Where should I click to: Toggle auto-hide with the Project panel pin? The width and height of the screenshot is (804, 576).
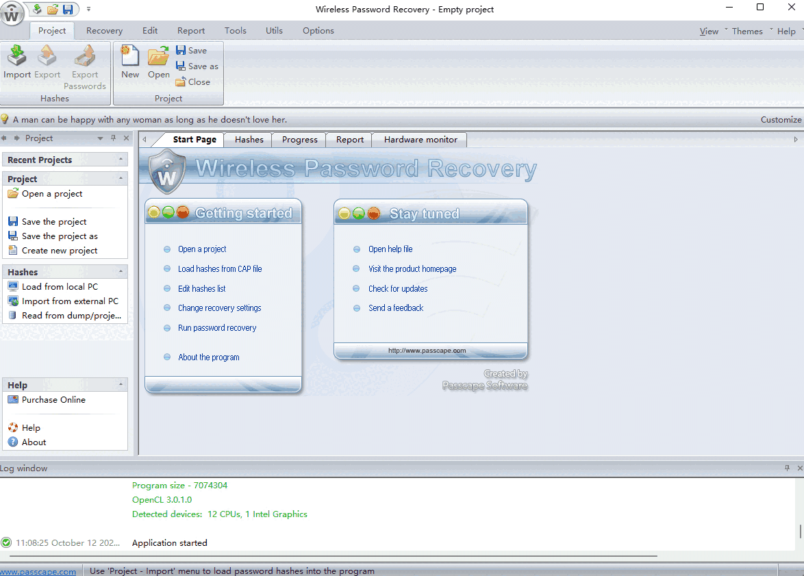113,138
